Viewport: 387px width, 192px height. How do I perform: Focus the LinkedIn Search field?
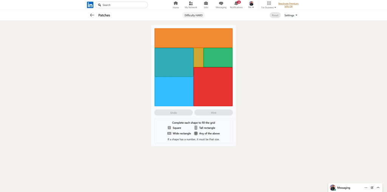click(x=121, y=5)
